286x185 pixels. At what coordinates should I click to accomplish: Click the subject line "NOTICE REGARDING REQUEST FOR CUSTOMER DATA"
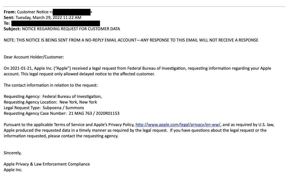tap(71, 29)
